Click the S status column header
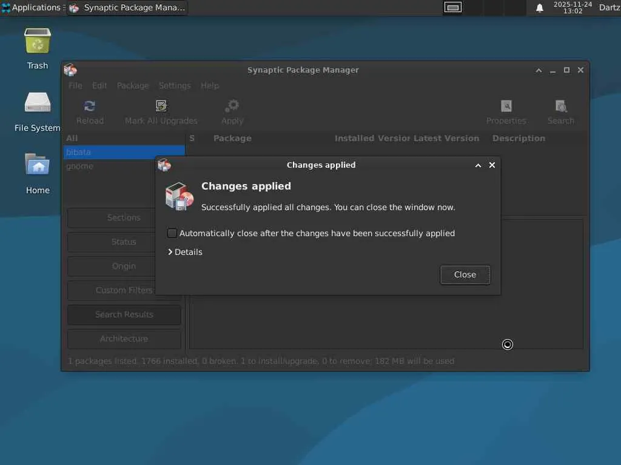The image size is (621, 465). (x=192, y=139)
